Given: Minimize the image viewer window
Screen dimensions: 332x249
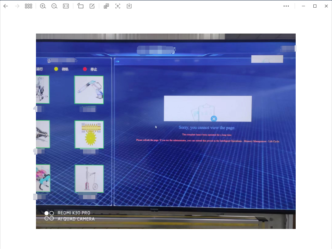Looking at the screenshot, I should point(303,6).
